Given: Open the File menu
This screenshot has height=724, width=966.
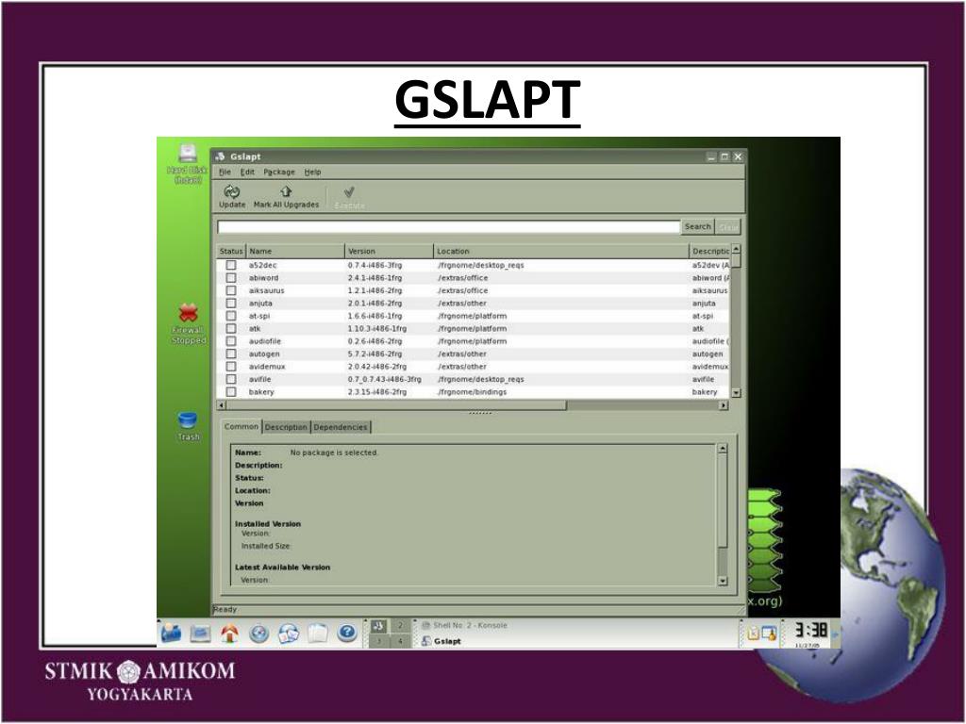Looking at the screenshot, I should [225, 172].
